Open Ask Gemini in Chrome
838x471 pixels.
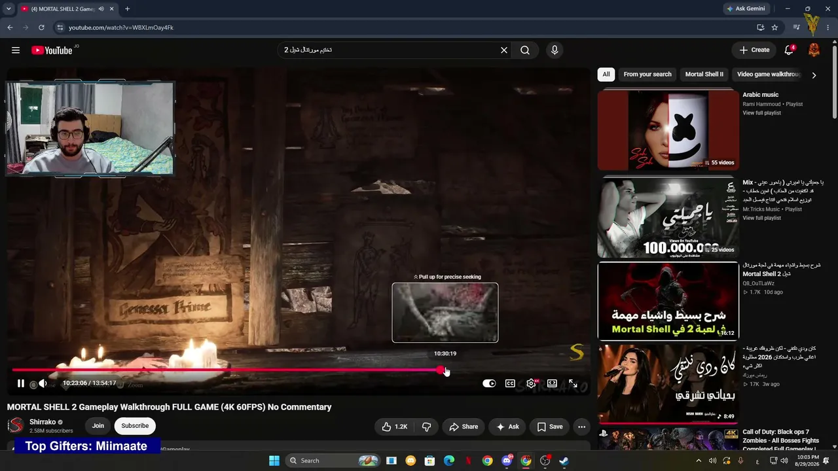click(745, 9)
